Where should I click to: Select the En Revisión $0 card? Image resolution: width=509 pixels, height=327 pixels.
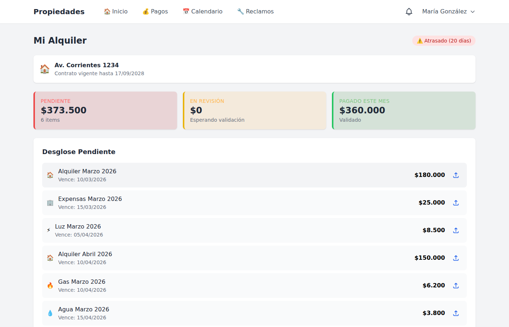(254, 110)
